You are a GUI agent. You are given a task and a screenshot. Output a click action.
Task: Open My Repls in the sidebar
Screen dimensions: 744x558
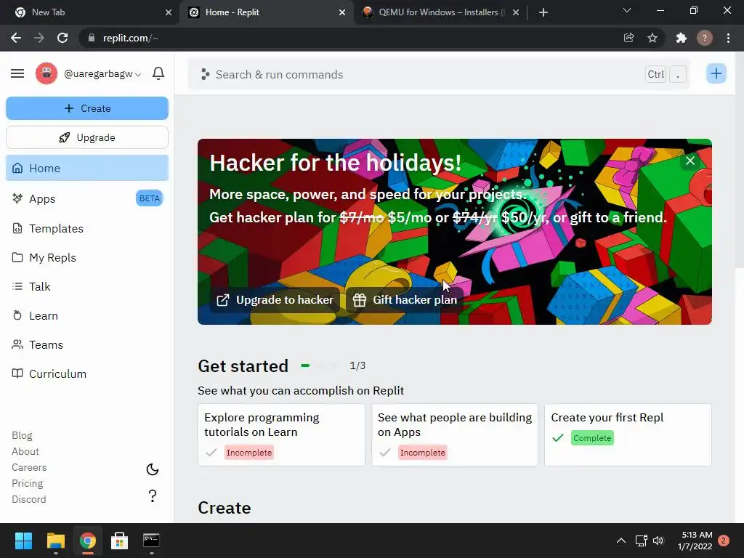coord(87,258)
